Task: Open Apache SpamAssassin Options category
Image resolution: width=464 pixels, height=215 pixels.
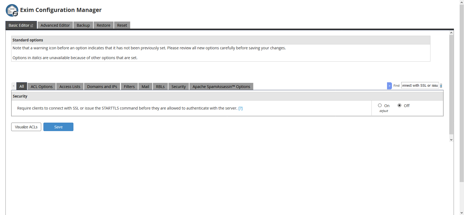Action: click(x=221, y=86)
